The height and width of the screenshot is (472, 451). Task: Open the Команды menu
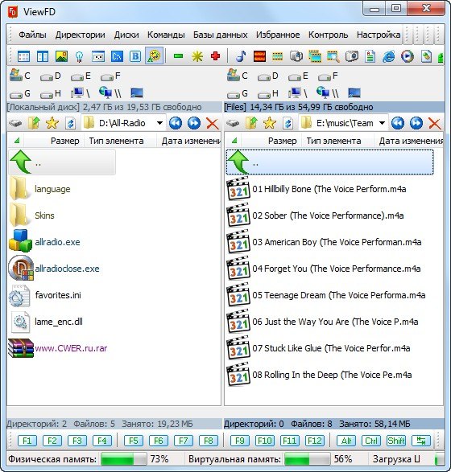166,35
